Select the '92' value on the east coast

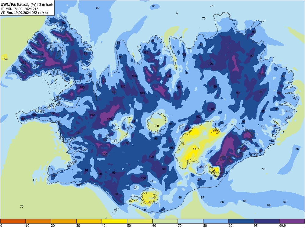(x=272, y=141)
